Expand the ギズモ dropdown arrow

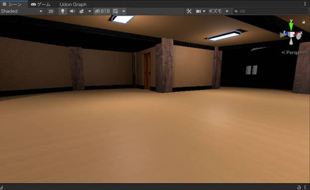[227, 11]
